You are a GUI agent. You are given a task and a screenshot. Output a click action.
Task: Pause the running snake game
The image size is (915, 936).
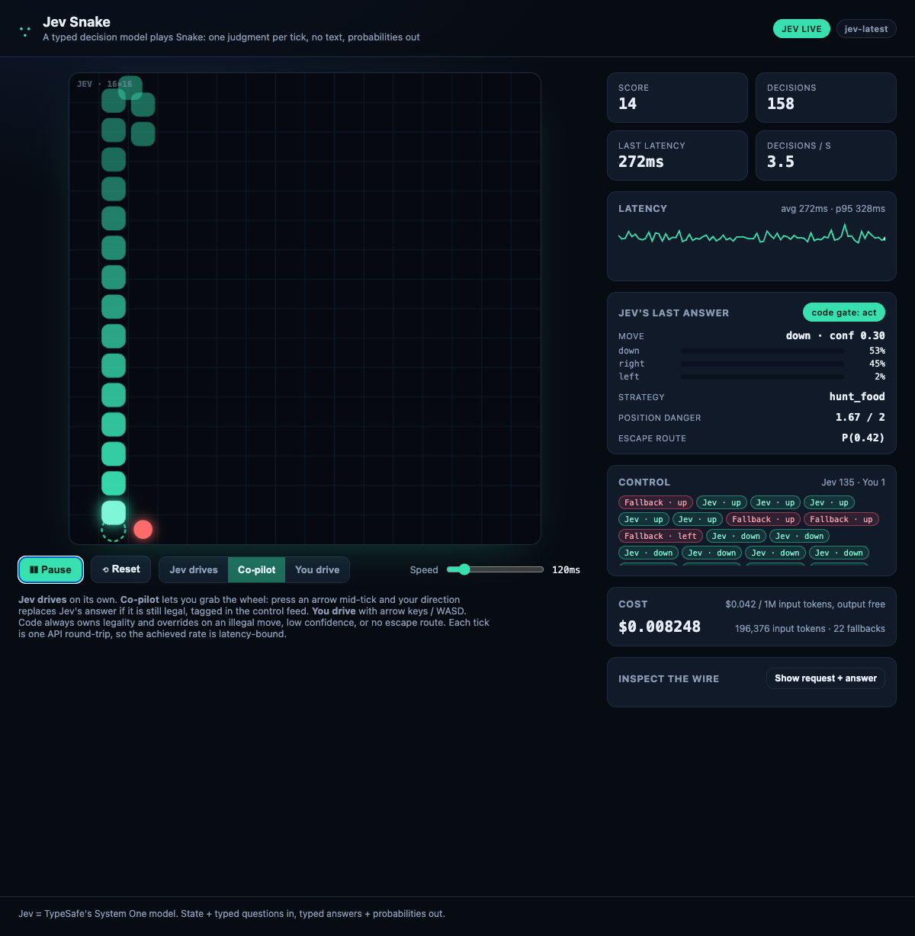(50, 569)
